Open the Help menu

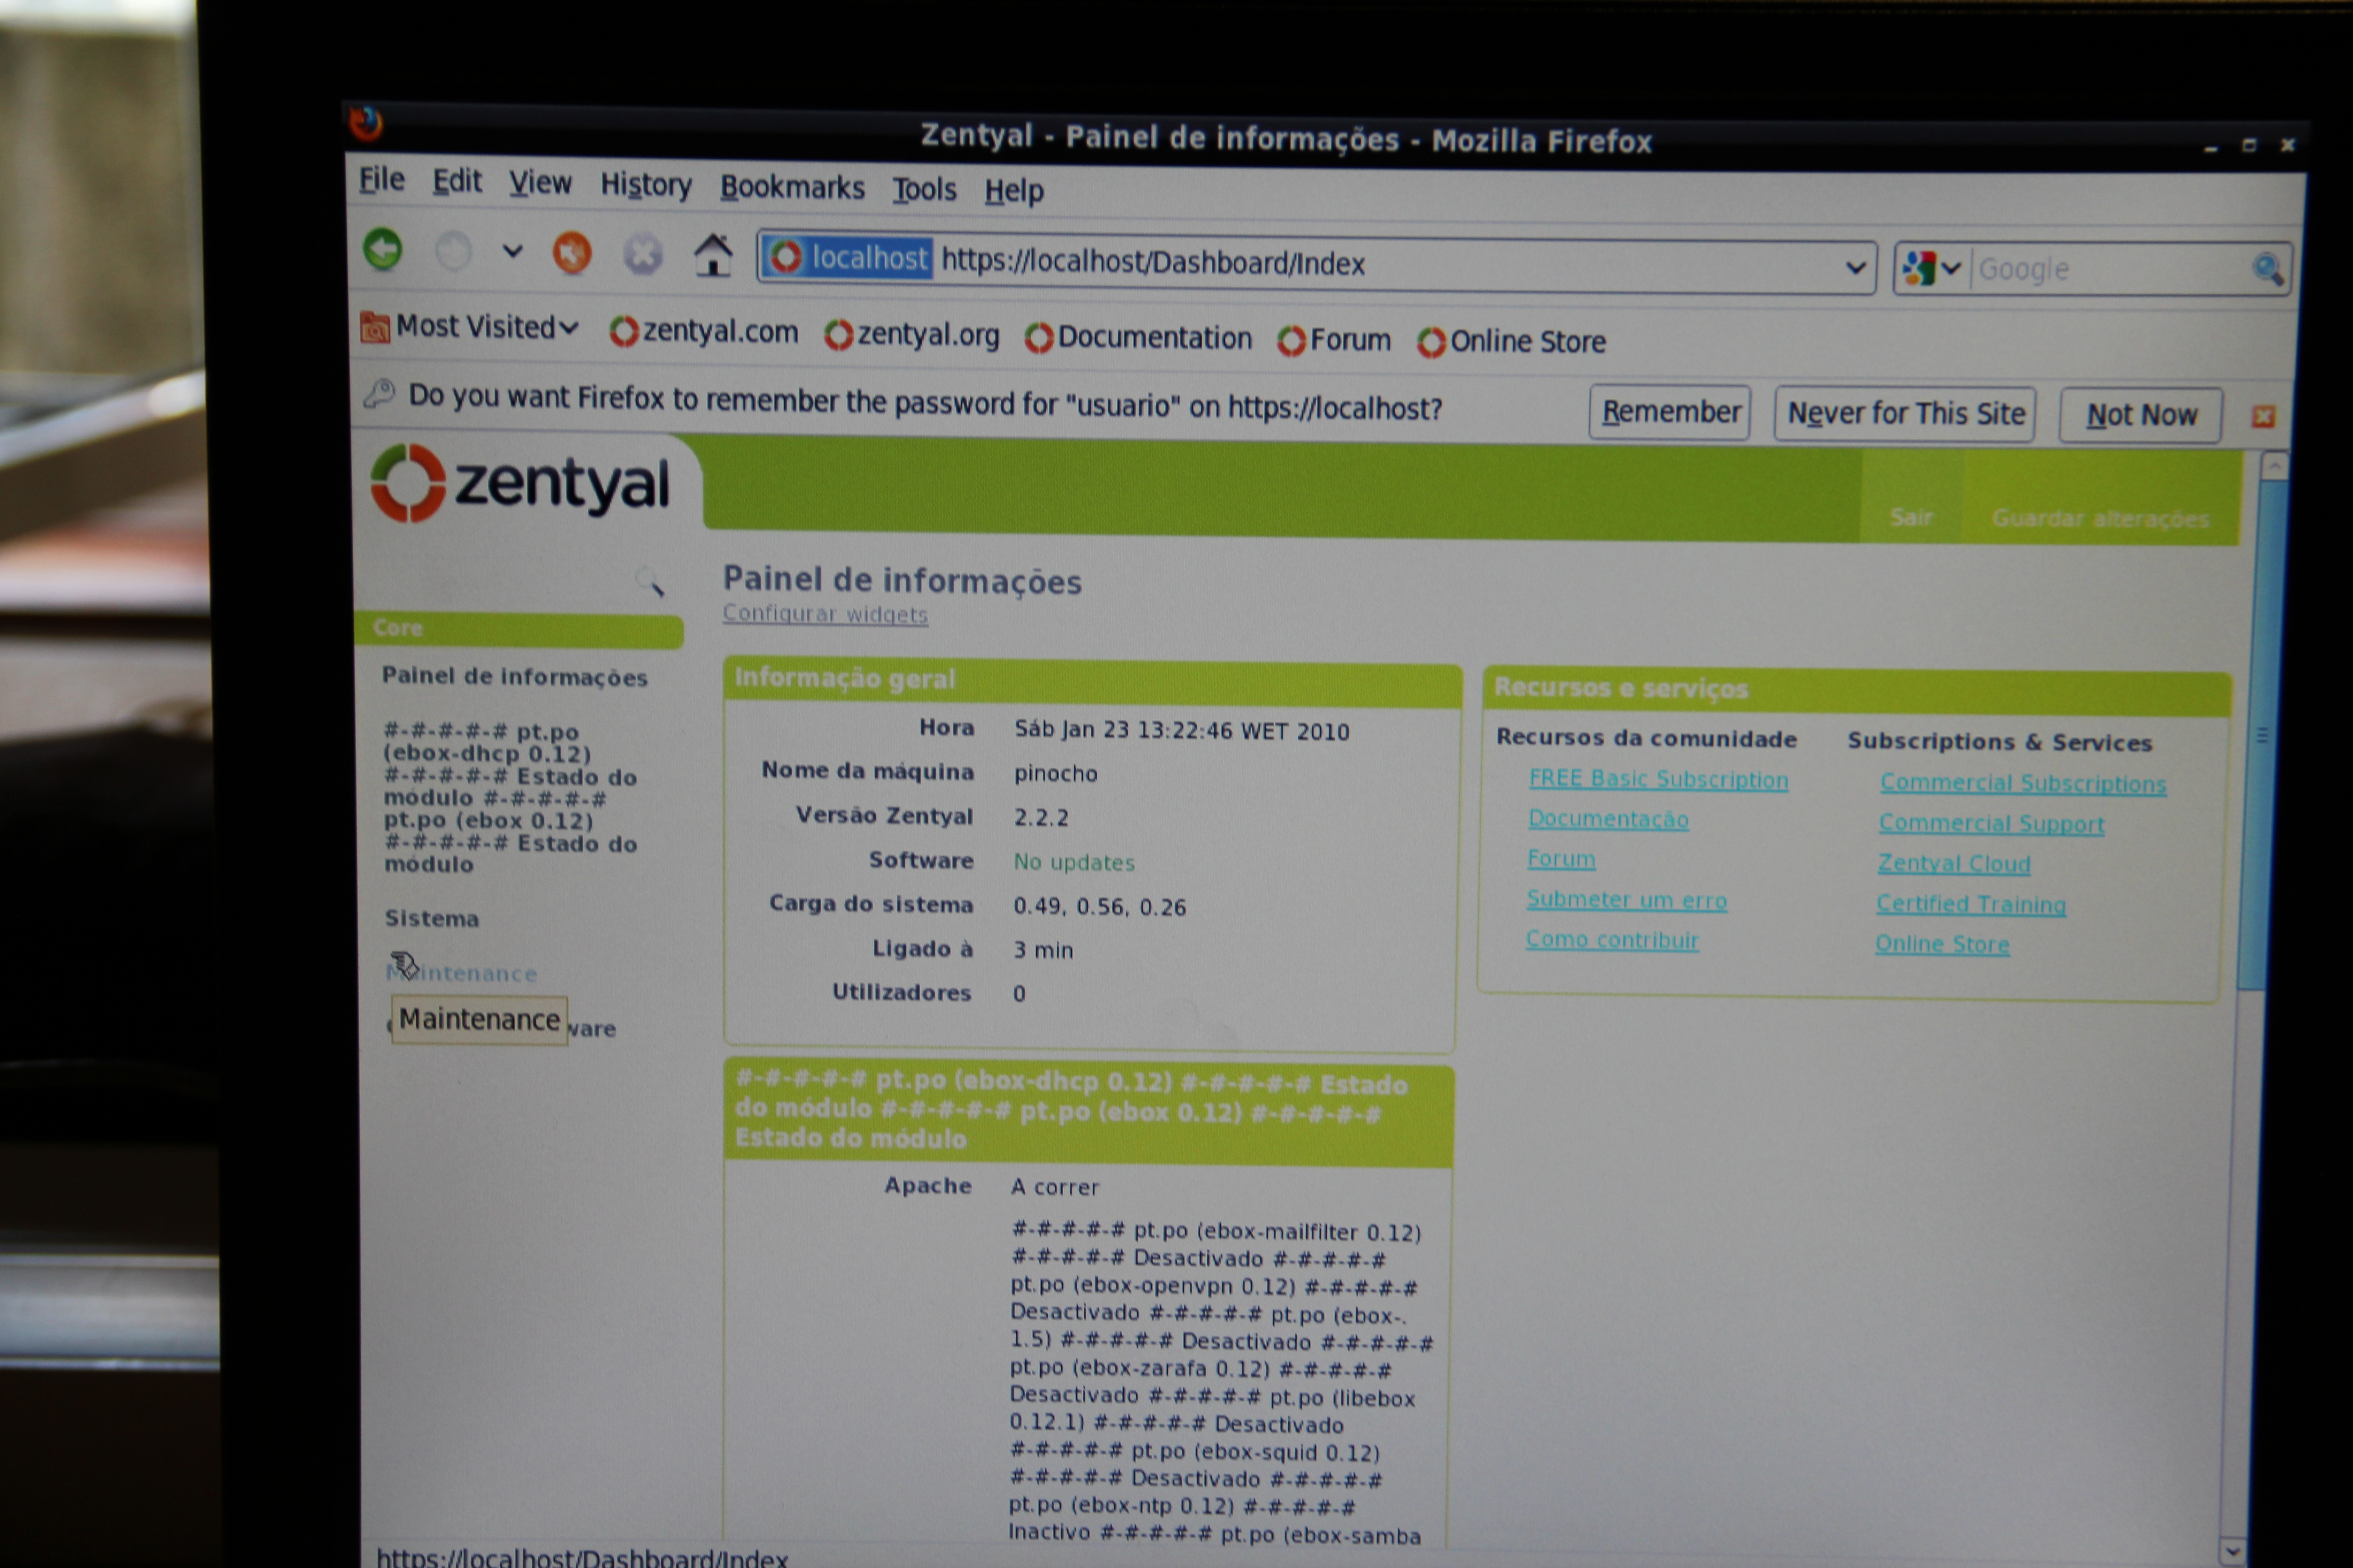coord(1014,191)
